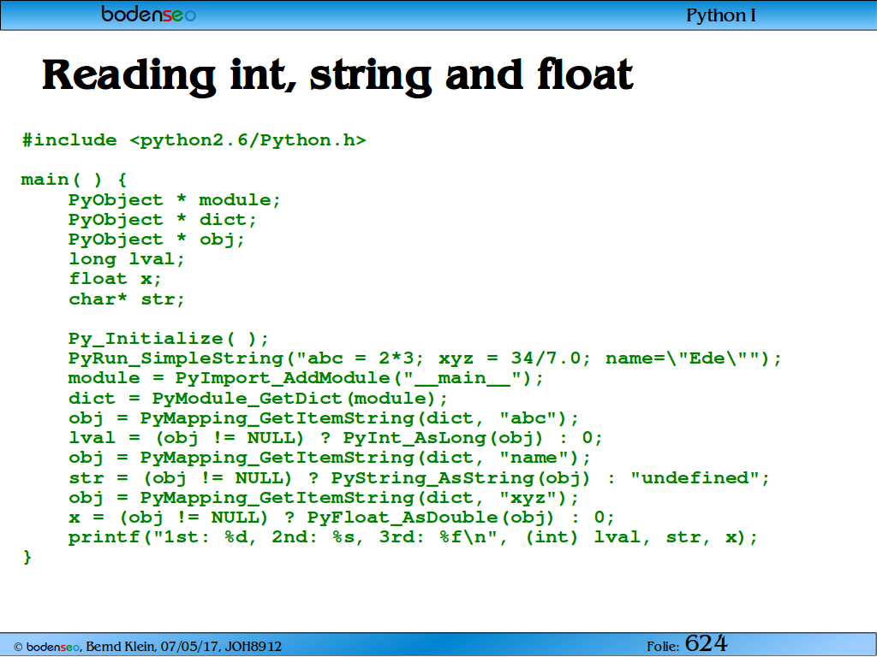The width and height of the screenshot is (877, 657).
Task: Click the PyFloat_AsDouble code line
Action: point(341,518)
